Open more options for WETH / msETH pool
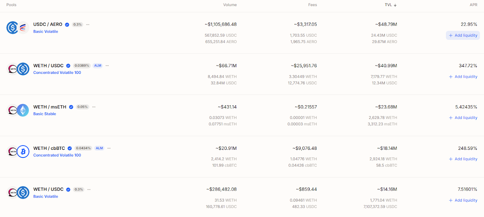 click(x=94, y=107)
